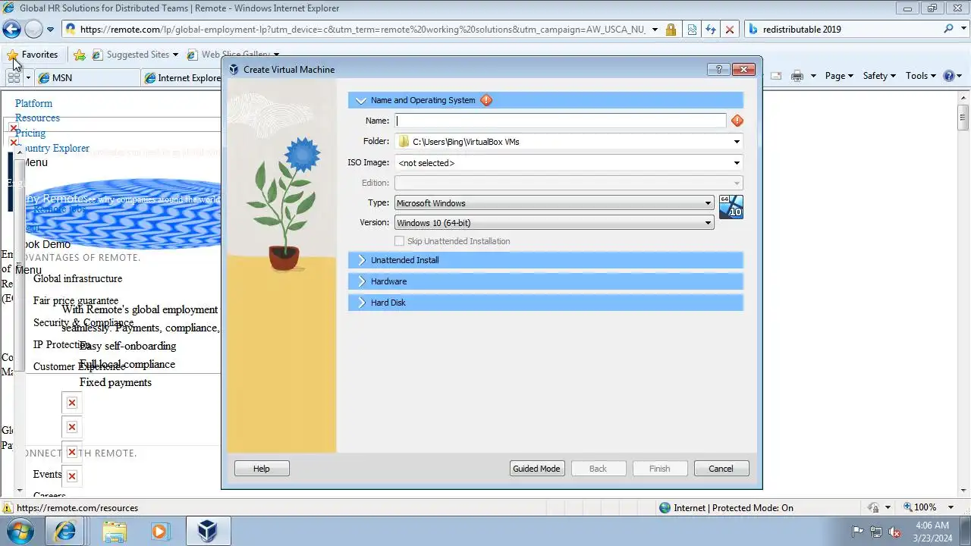The height and width of the screenshot is (546, 971).
Task: Click the Print icon in IE command bar
Action: 797,76
